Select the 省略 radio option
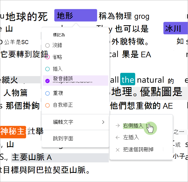The image size is (188, 182). (x=48, y=57)
